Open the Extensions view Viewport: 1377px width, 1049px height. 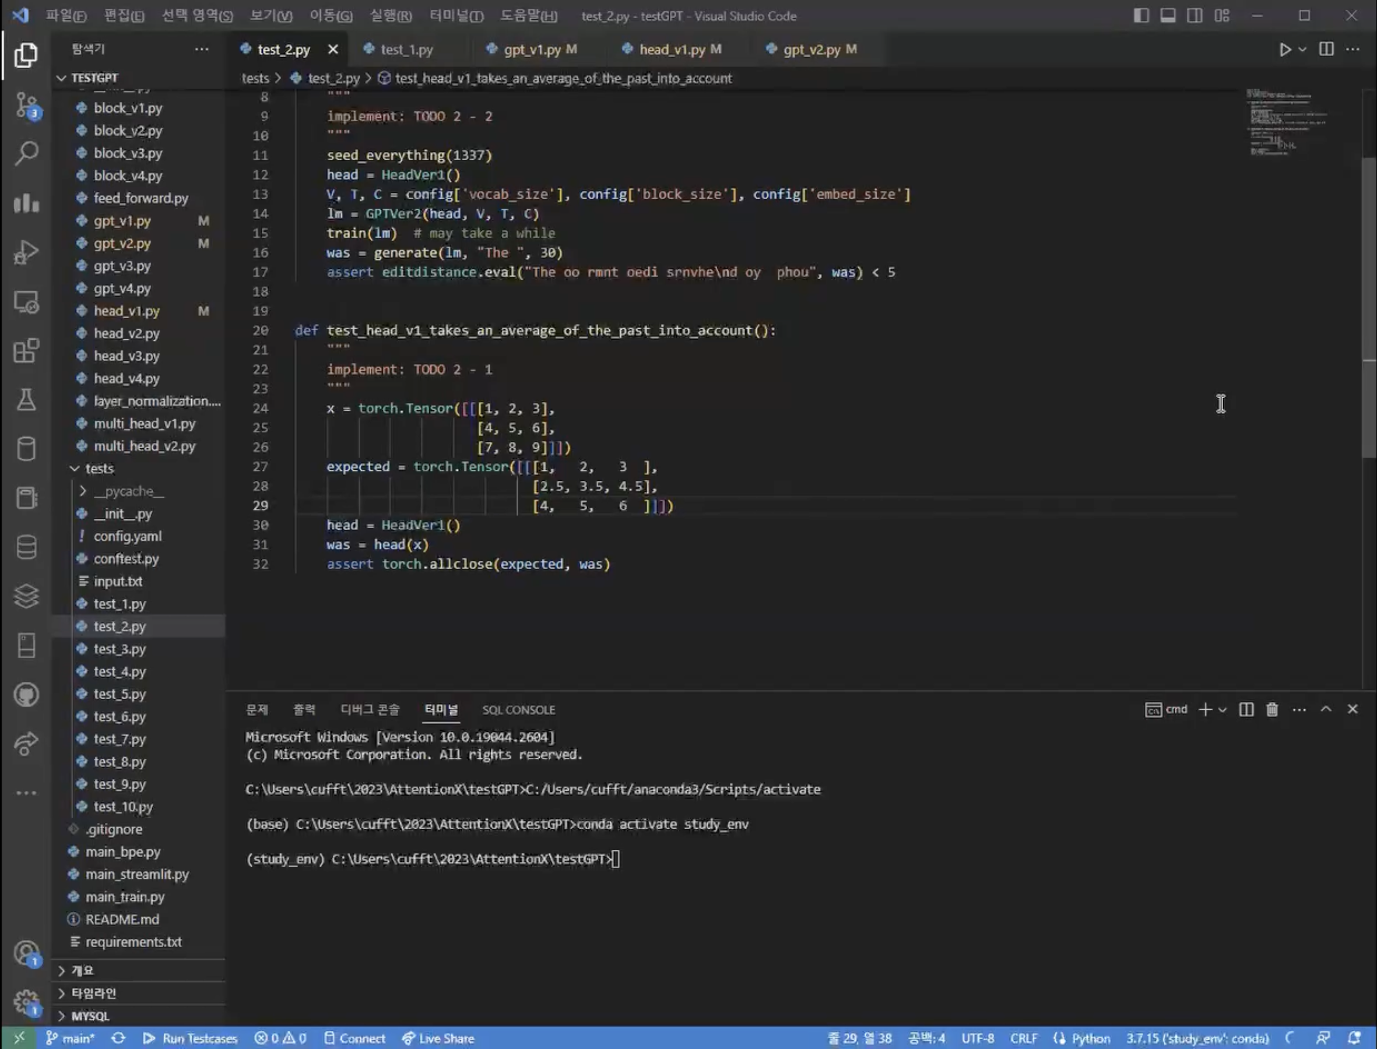click(26, 351)
